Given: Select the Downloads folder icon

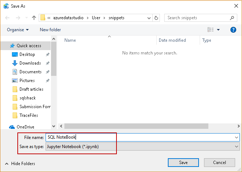Looking at the screenshot, I should coord(15,63).
